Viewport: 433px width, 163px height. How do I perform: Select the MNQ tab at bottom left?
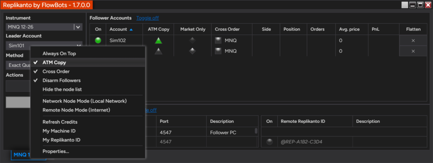point(21,155)
